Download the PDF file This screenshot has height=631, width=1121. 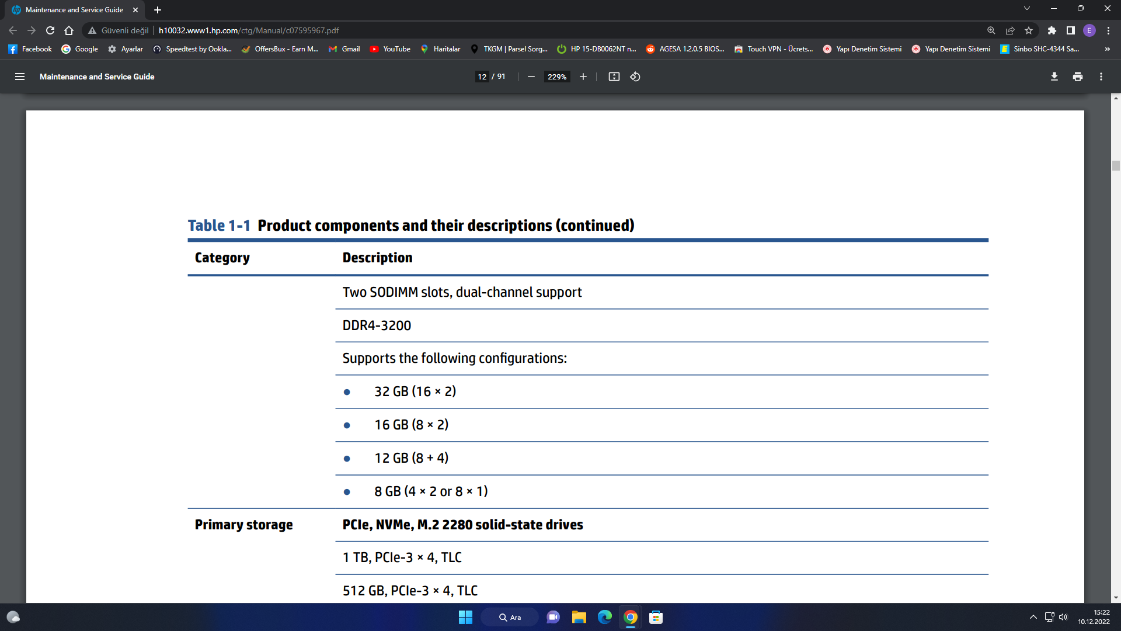click(1054, 77)
